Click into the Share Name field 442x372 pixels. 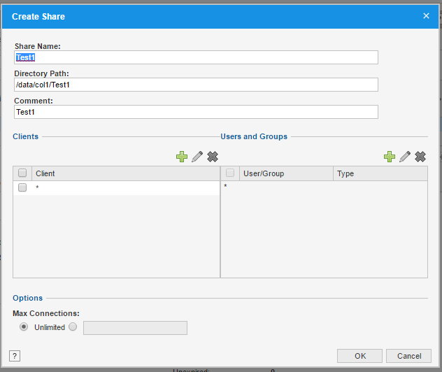click(196, 57)
